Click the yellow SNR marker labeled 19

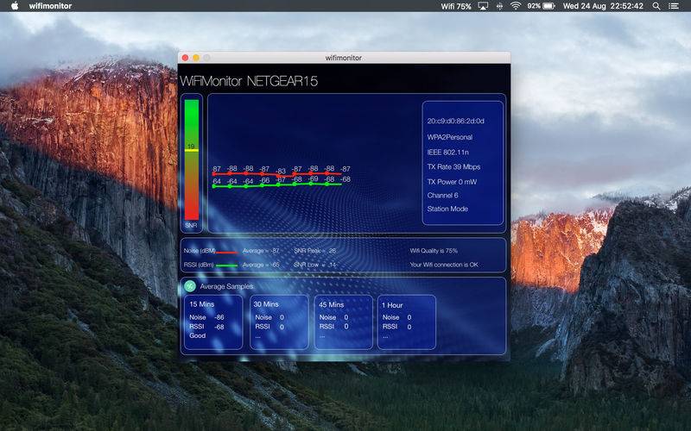coord(191,150)
